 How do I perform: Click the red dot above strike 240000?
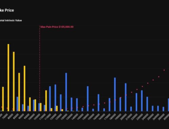[148, 83]
